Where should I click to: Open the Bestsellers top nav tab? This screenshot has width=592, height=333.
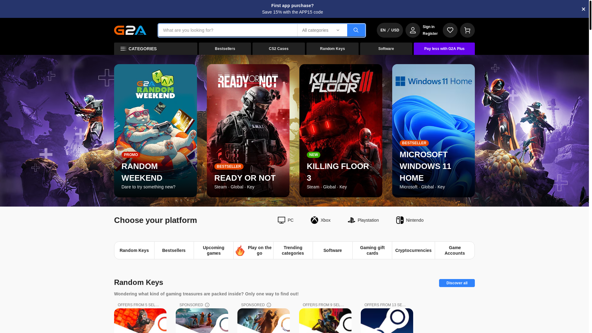tap(225, 49)
